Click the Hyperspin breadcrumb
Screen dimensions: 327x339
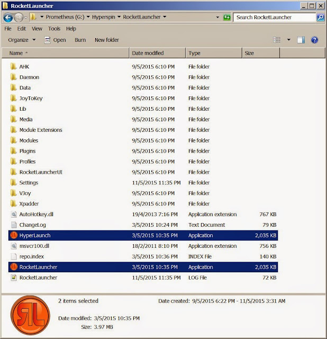pyautogui.click(x=104, y=17)
